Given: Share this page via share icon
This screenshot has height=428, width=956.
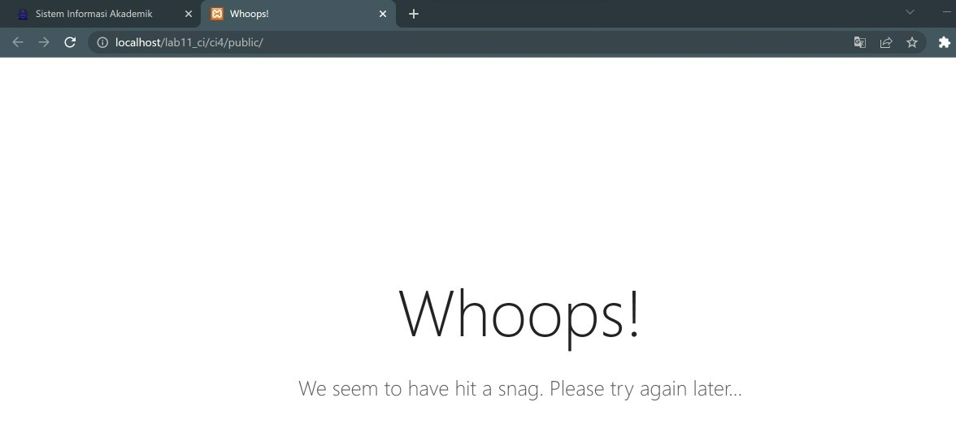Looking at the screenshot, I should (x=886, y=42).
